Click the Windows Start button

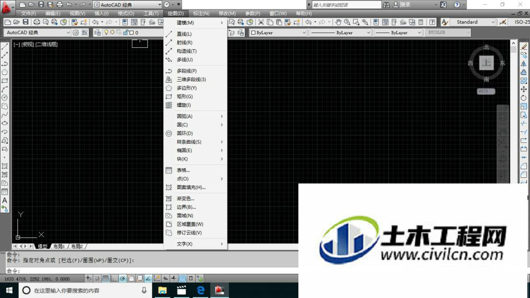pyautogui.click(x=9, y=290)
